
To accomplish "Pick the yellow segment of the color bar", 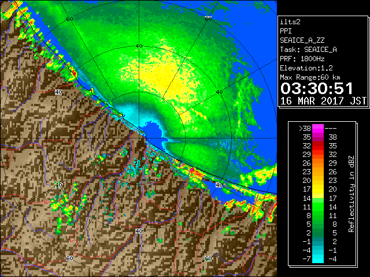I will pos(318,189).
